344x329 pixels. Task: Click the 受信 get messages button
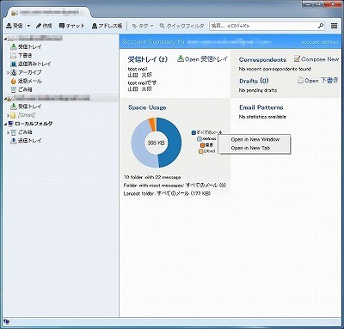[15, 26]
